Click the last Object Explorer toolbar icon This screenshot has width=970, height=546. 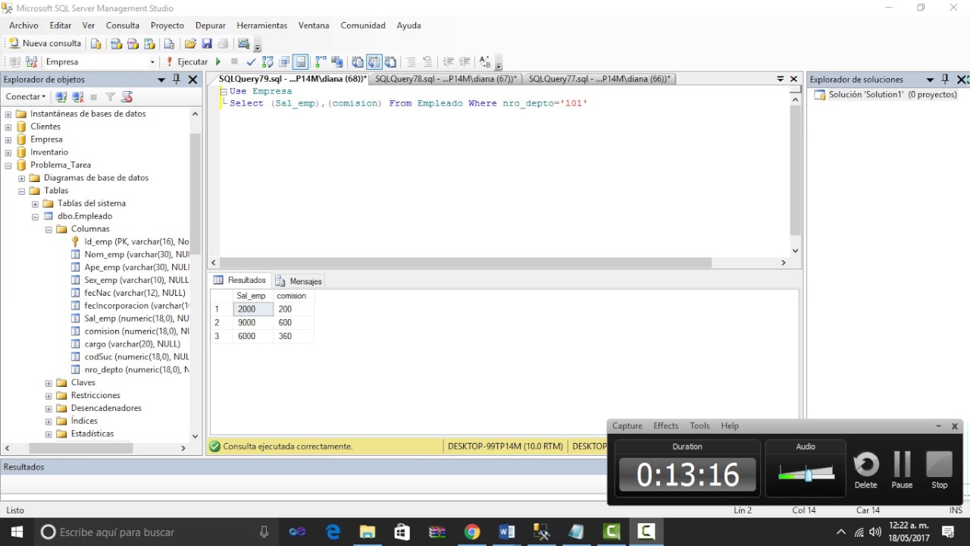[x=127, y=96]
